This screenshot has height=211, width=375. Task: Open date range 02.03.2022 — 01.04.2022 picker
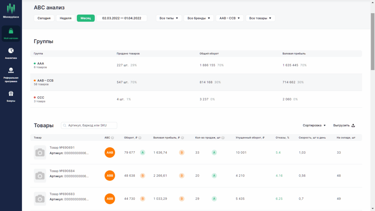[x=122, y=18]
